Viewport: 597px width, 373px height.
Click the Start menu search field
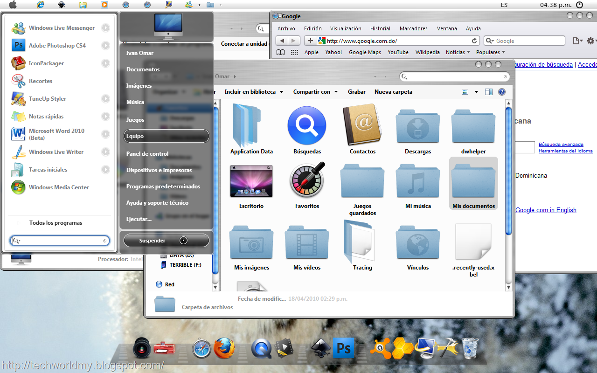point(60,241)
